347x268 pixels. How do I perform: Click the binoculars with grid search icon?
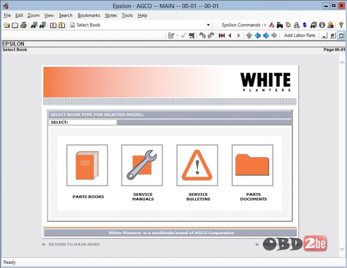34,25
